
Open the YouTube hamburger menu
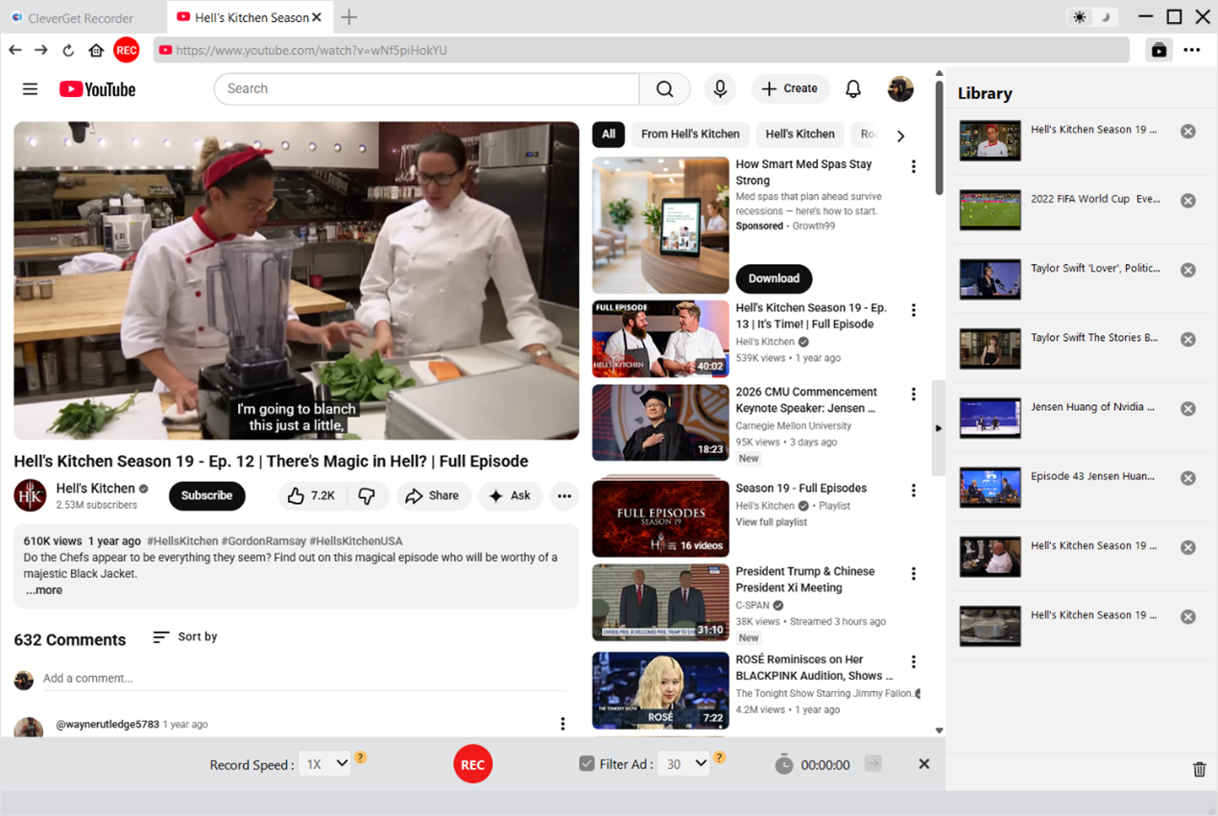point(31,89)
